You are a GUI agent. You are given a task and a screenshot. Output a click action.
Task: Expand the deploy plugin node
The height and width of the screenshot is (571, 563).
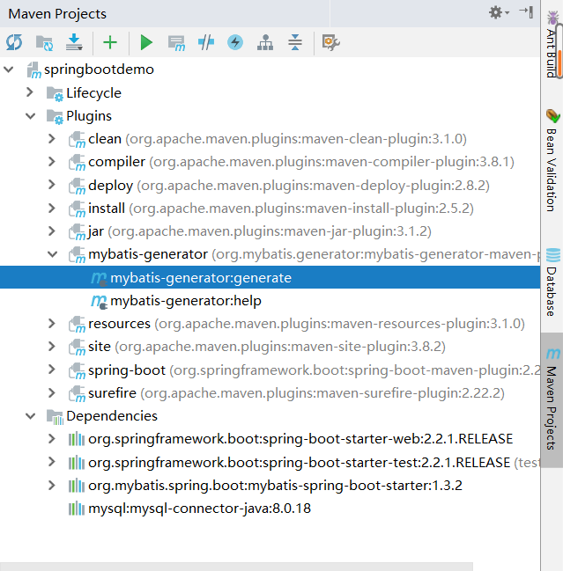click(52, 185)
